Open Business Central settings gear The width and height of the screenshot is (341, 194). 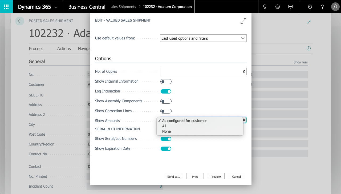(310, 6)
